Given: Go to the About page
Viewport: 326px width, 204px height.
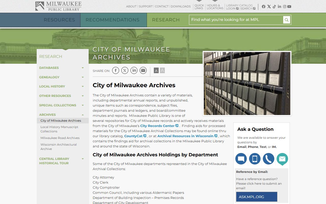Looking at the screenshot, I should coord(131,6).
